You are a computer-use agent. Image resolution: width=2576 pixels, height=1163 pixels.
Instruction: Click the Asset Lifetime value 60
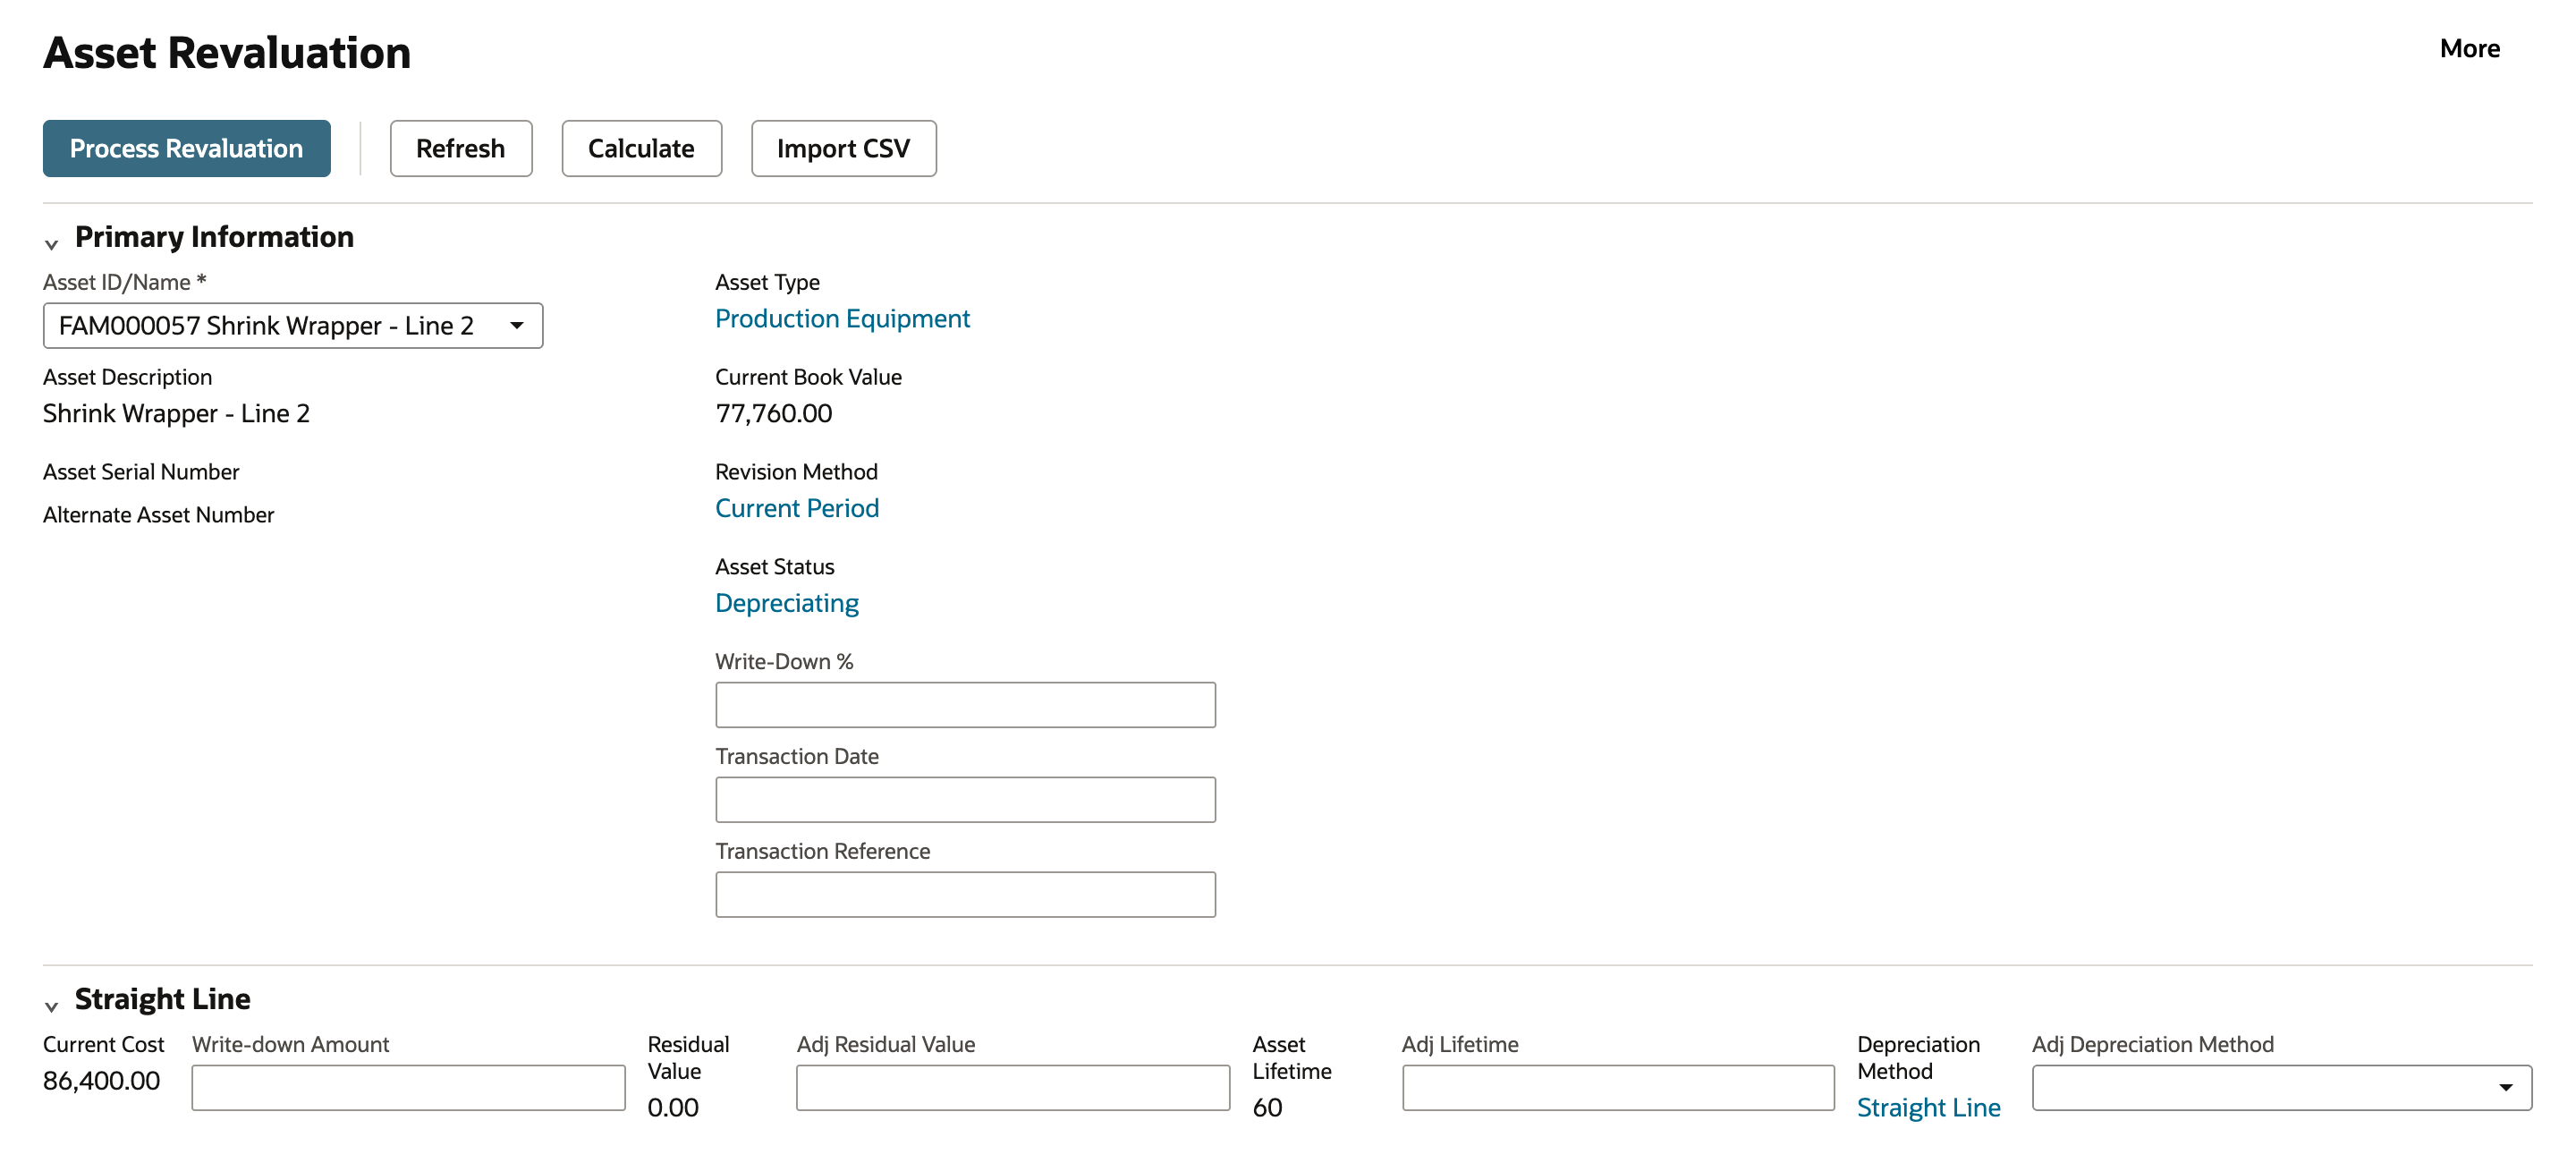coord(1267,1107)
